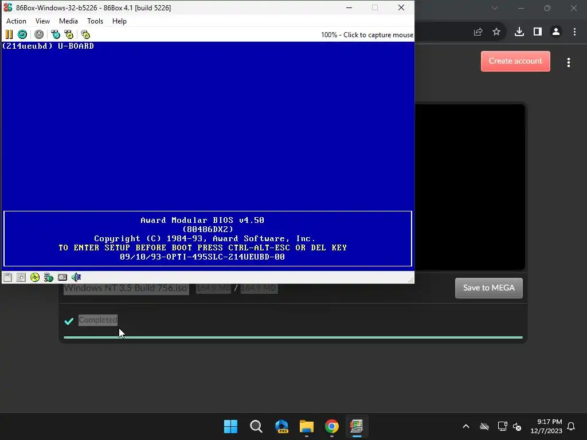Click CD-ROM drive status icon
The width and height of the screenshot is (587, 440).
point(35,277)
